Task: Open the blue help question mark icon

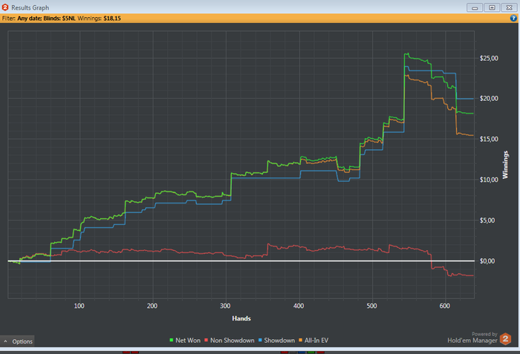Action: (x=513, y=19)
